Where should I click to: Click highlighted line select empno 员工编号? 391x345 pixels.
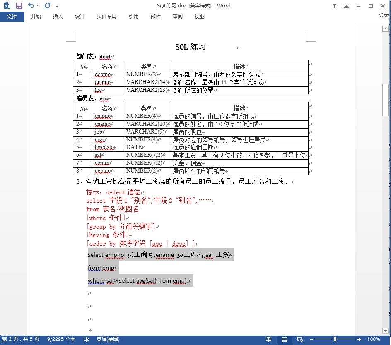159,255
